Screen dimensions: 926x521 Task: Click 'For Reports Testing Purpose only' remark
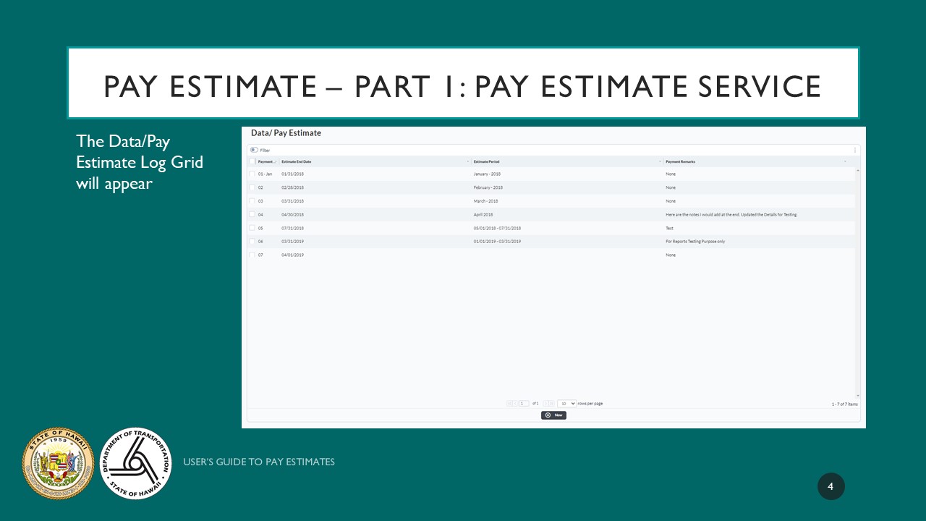[x=695, y=242]
